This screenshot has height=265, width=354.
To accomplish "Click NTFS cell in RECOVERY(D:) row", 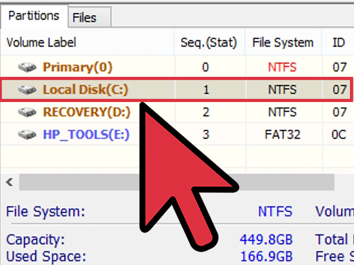I will (x=282, y=112).
